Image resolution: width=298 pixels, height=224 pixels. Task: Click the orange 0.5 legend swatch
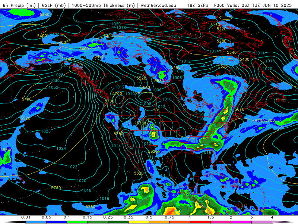pyautogui.click(x=159, y=222)
